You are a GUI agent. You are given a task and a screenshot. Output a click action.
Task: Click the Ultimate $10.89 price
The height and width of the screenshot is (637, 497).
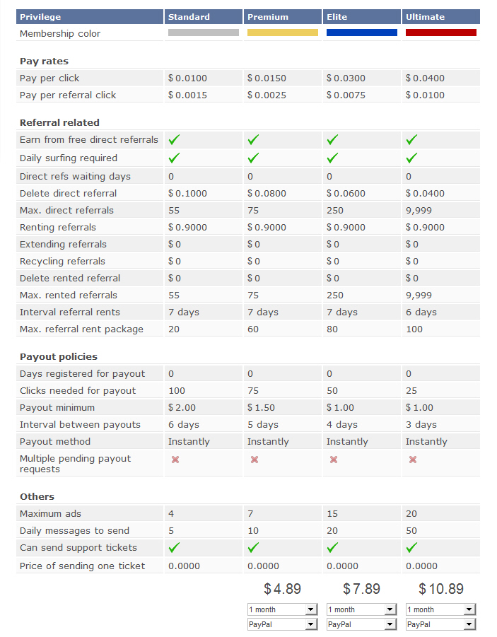(x=441, y=589)
